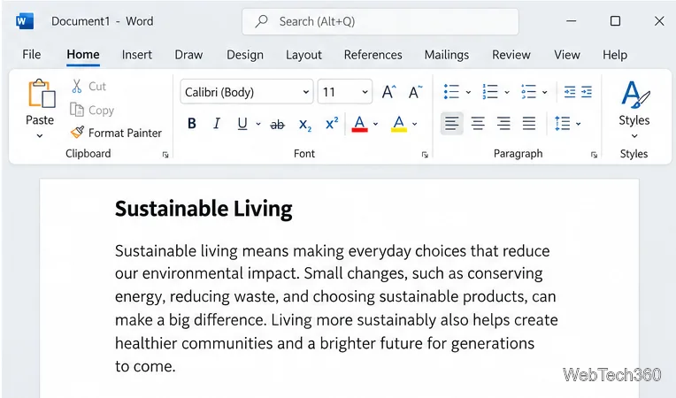Viewport: 676px width, 398px height.
Task: Toggle subscript formatting
Action: pyautogui.click(x=304, y=125)
